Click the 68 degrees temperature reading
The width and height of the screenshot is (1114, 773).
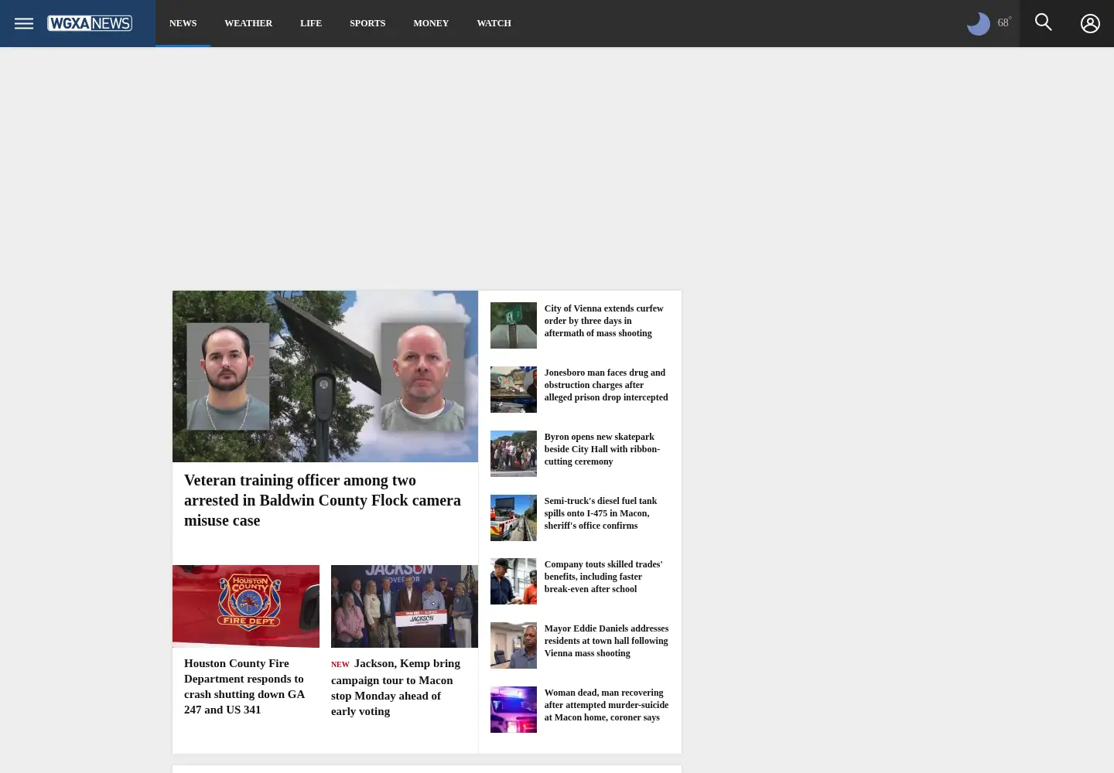point(1004,22)
